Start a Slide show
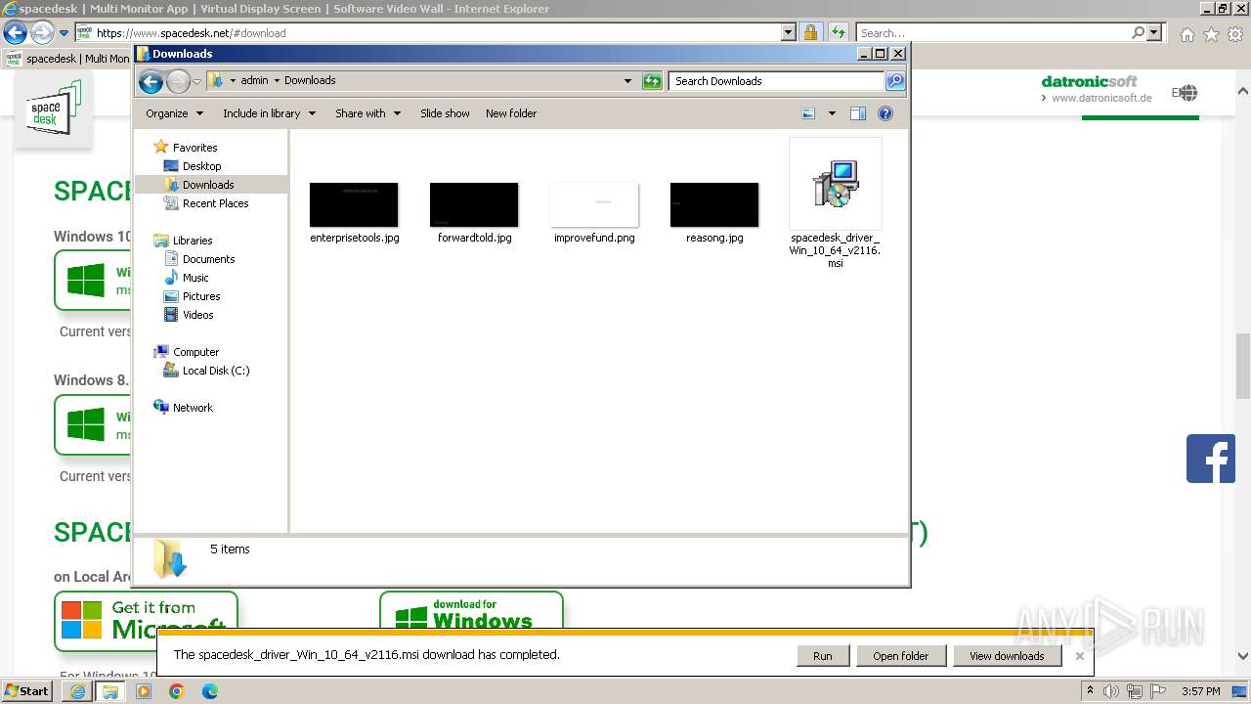The width and height of the screenshot is (1251, 704). [445, 113]
